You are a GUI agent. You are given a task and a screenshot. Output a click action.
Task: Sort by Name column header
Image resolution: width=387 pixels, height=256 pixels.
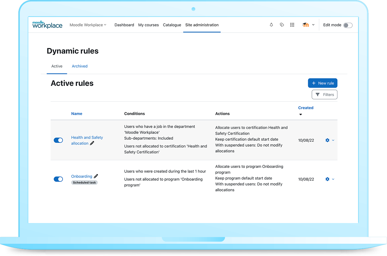click(x=77, y=114)
